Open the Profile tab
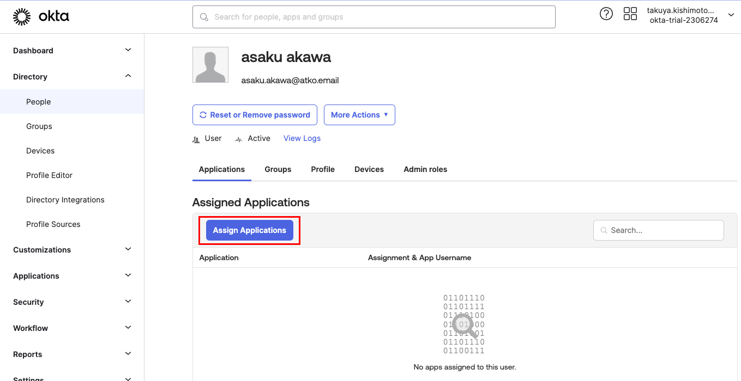The image size is (741, 381). (323, 169)
